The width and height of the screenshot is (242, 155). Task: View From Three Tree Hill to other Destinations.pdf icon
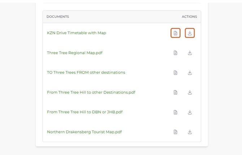[175, 92]
